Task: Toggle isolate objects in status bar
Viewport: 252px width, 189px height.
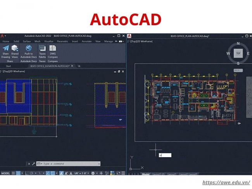Action: [x=107, y=173]
